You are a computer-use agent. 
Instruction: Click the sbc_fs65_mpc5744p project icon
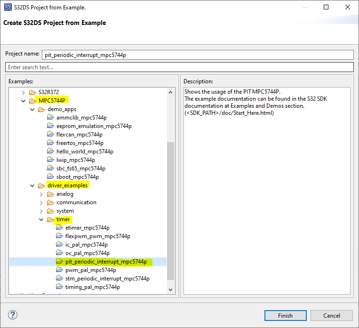[x=50, y=168]
